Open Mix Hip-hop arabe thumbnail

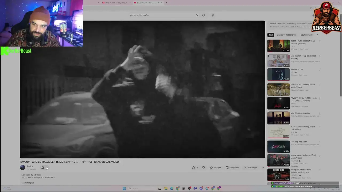pos(278,147)
